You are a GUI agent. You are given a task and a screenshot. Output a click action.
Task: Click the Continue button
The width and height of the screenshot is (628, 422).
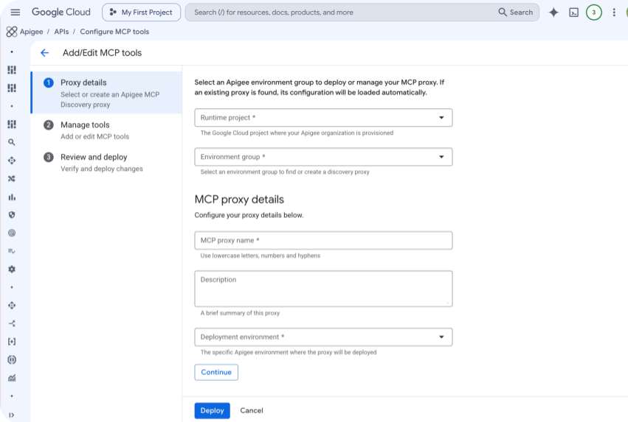coord(216,372)
